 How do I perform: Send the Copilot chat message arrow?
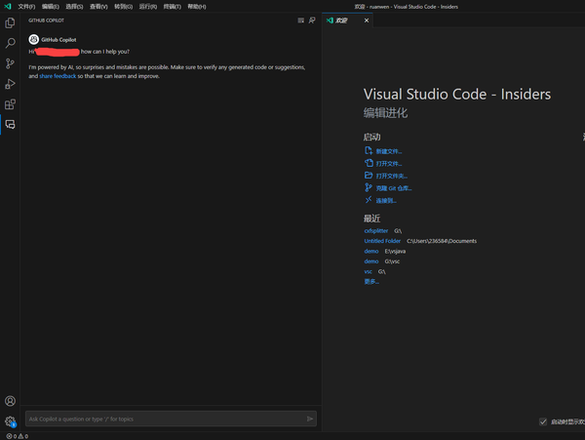tap(310, 419)
